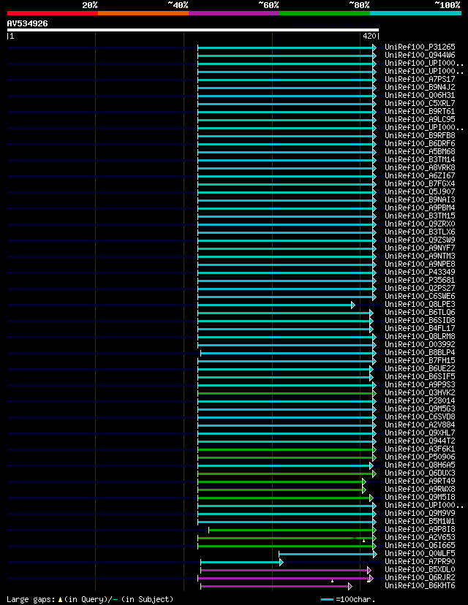Click the UniRef100_P31265 hit label
The image size is (468, 605).
point(420,47)
